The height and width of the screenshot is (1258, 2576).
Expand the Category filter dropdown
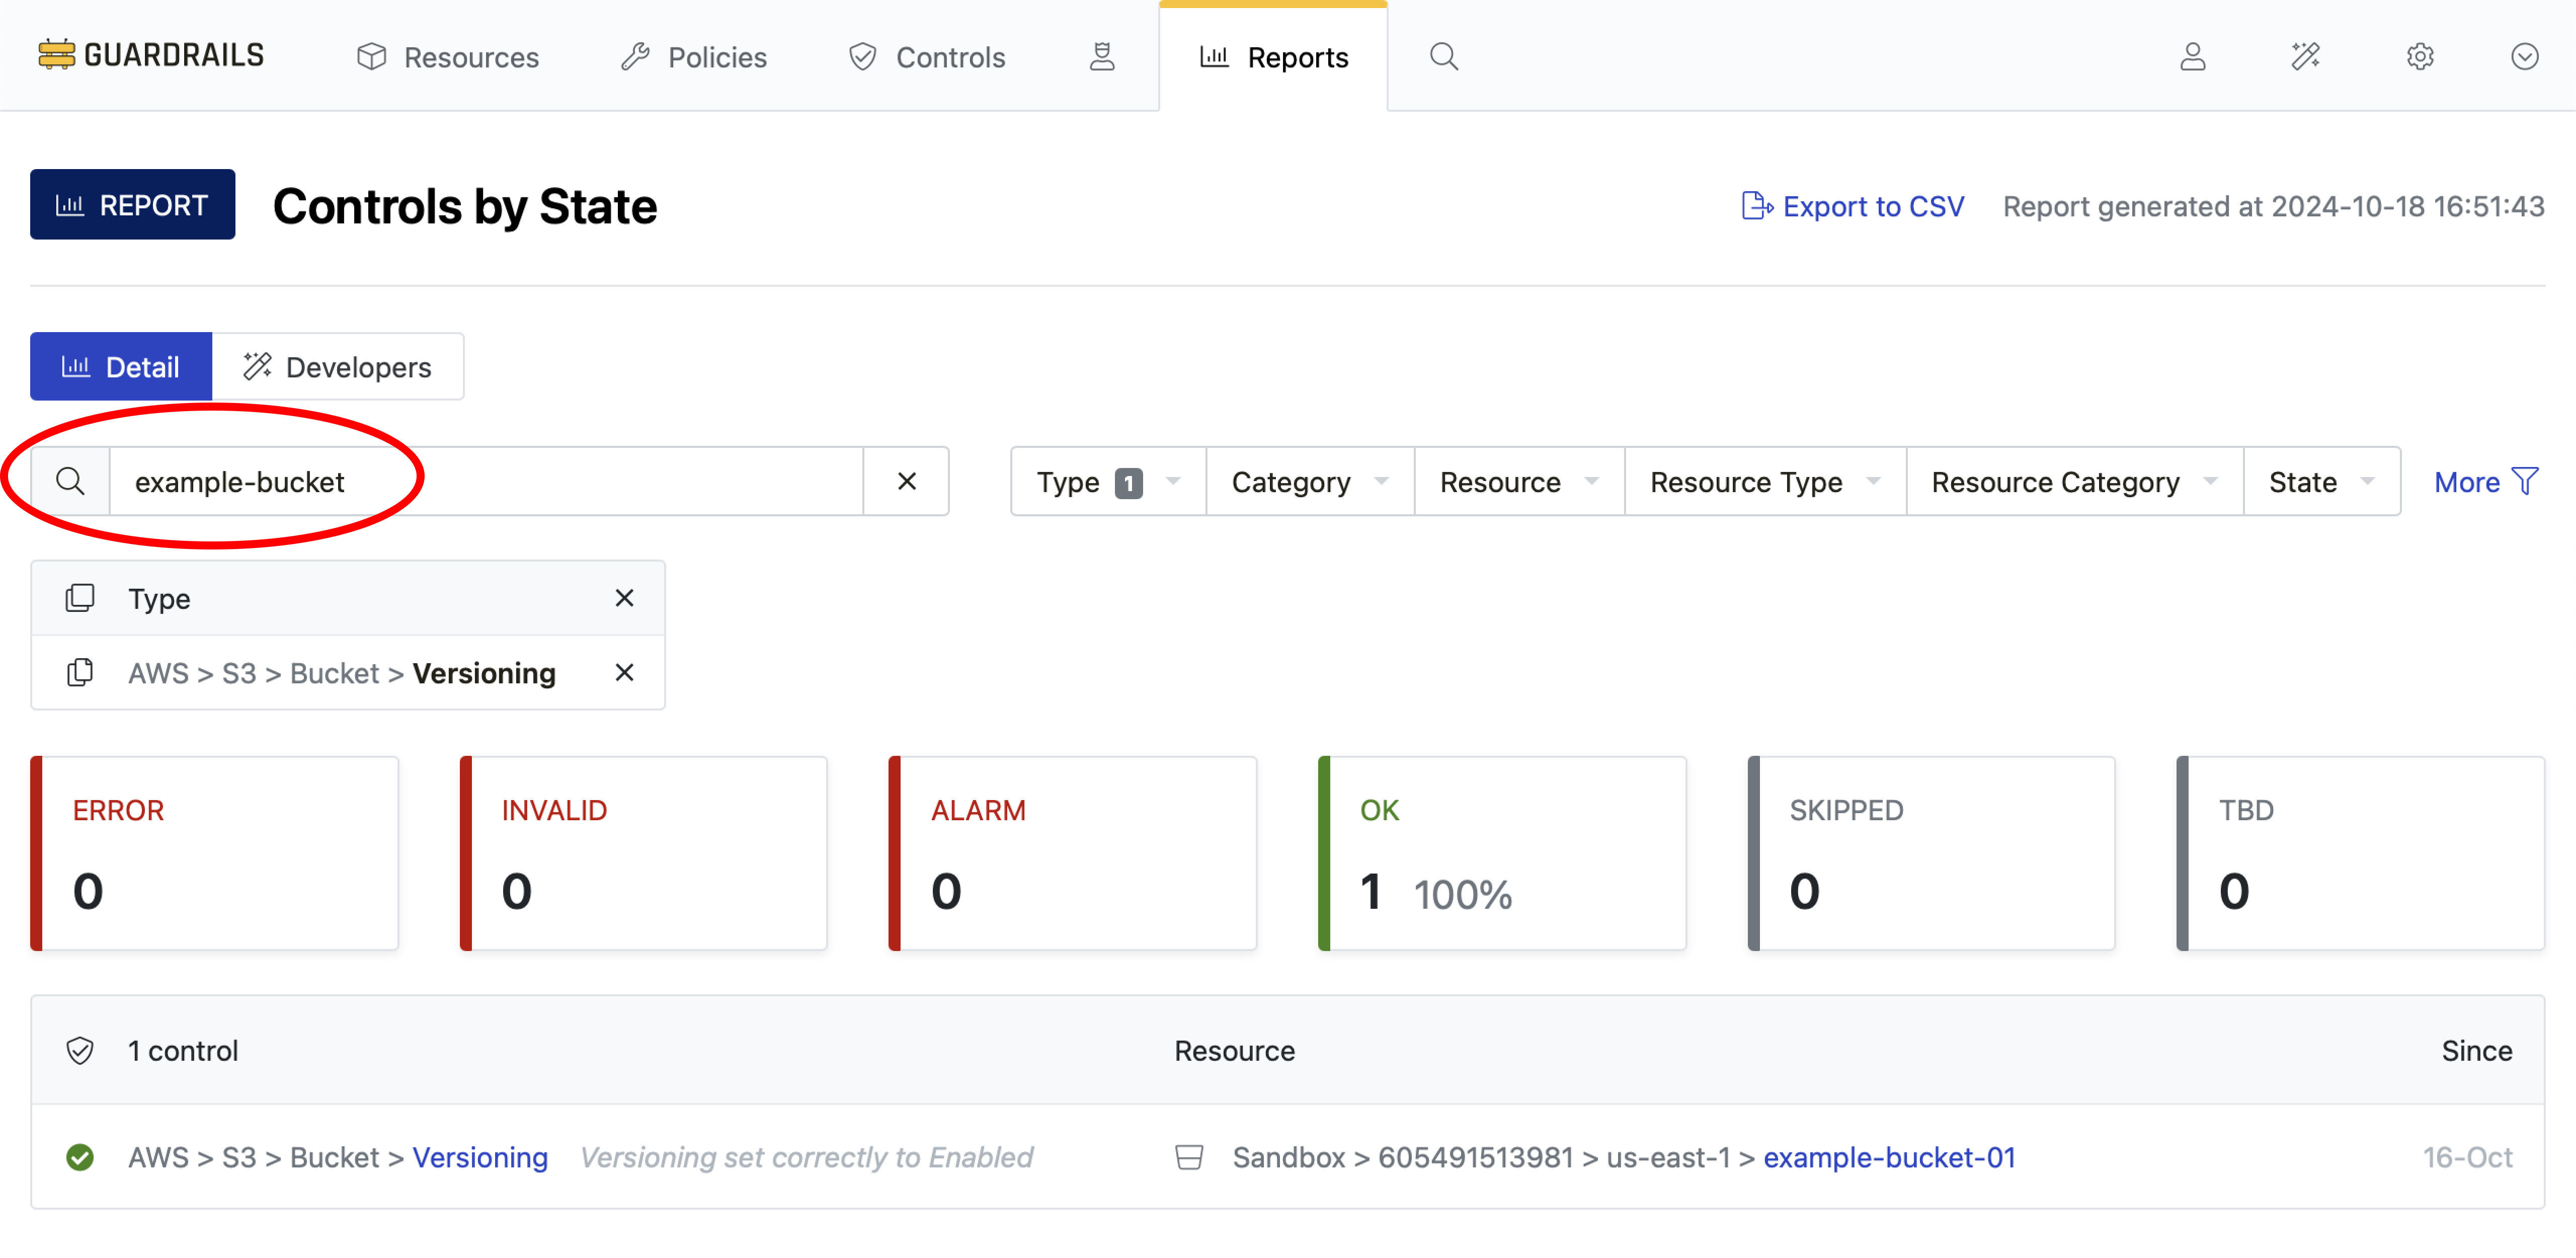point(1309,481)
